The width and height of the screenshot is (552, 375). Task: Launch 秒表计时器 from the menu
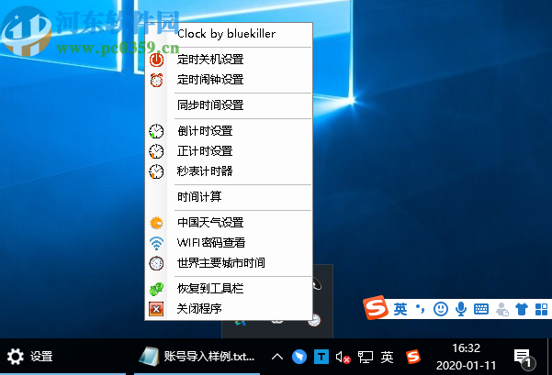pos(229,171)
